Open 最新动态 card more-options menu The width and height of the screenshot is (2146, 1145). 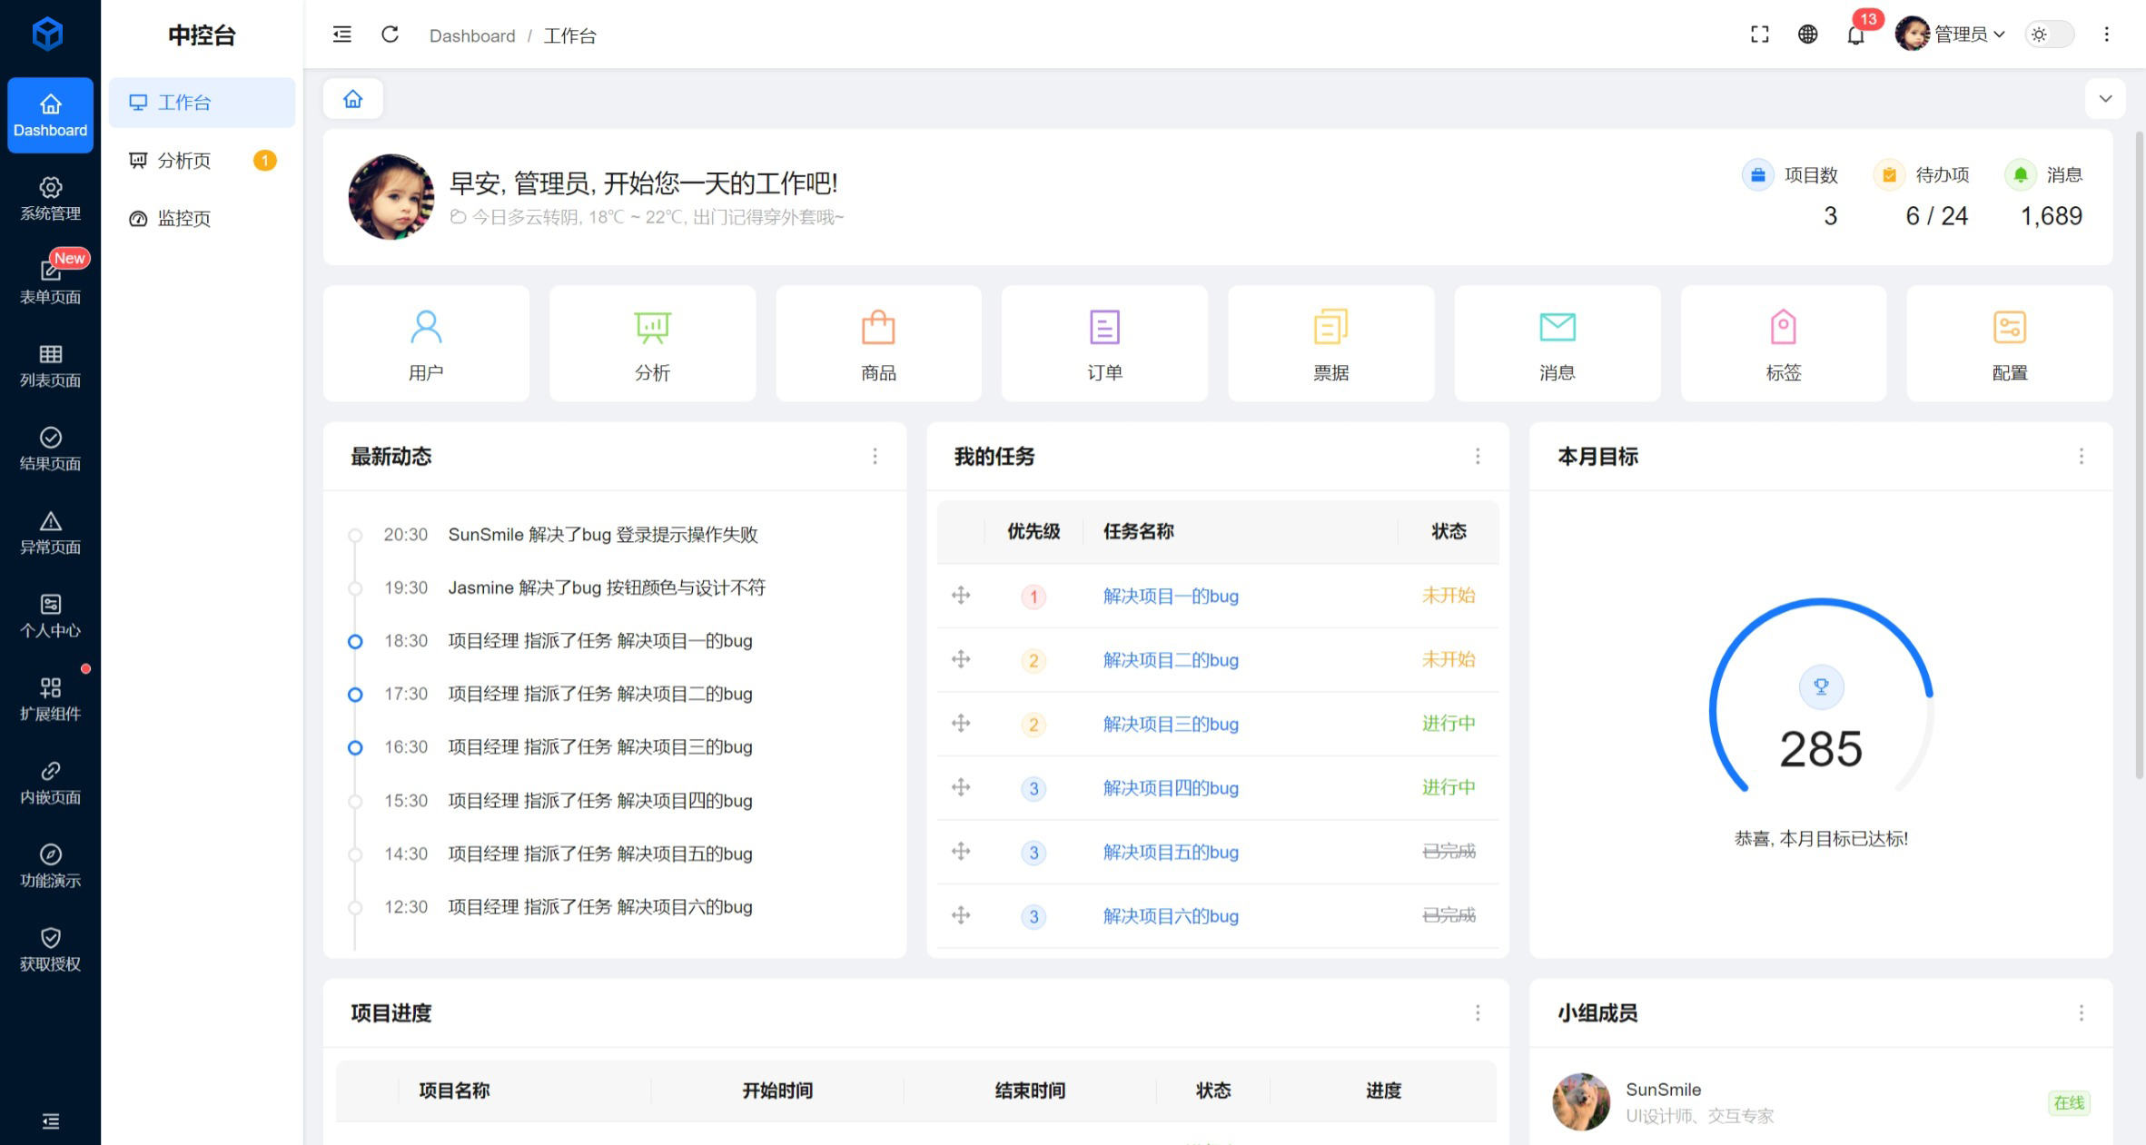point(875,456)
